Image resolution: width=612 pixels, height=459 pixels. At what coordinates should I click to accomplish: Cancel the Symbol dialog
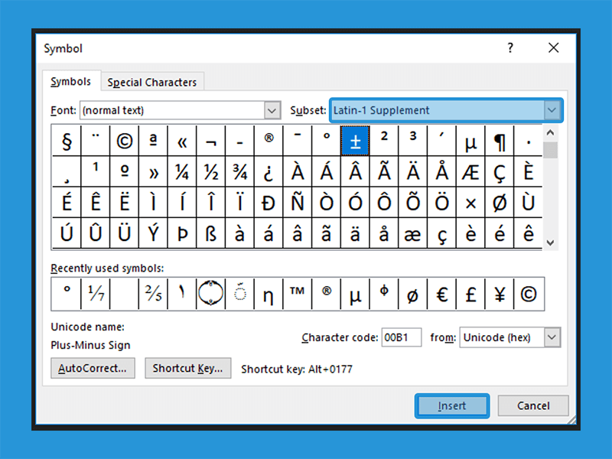click(x=533, y=406)
